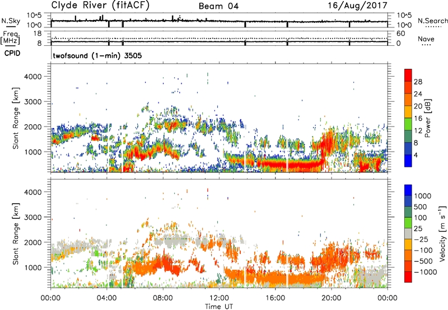Click the '3000' tick in the velocity panel

33,217
